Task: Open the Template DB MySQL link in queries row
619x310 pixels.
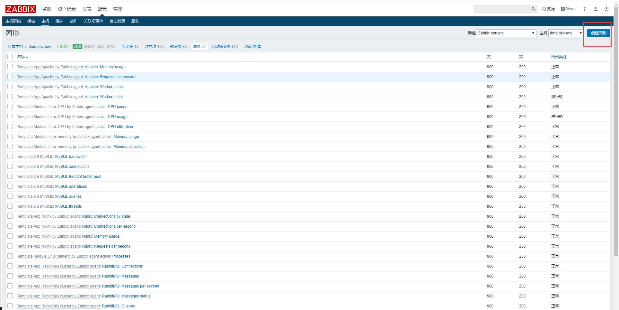Action: pyautogui.click(x=35, y=196)
